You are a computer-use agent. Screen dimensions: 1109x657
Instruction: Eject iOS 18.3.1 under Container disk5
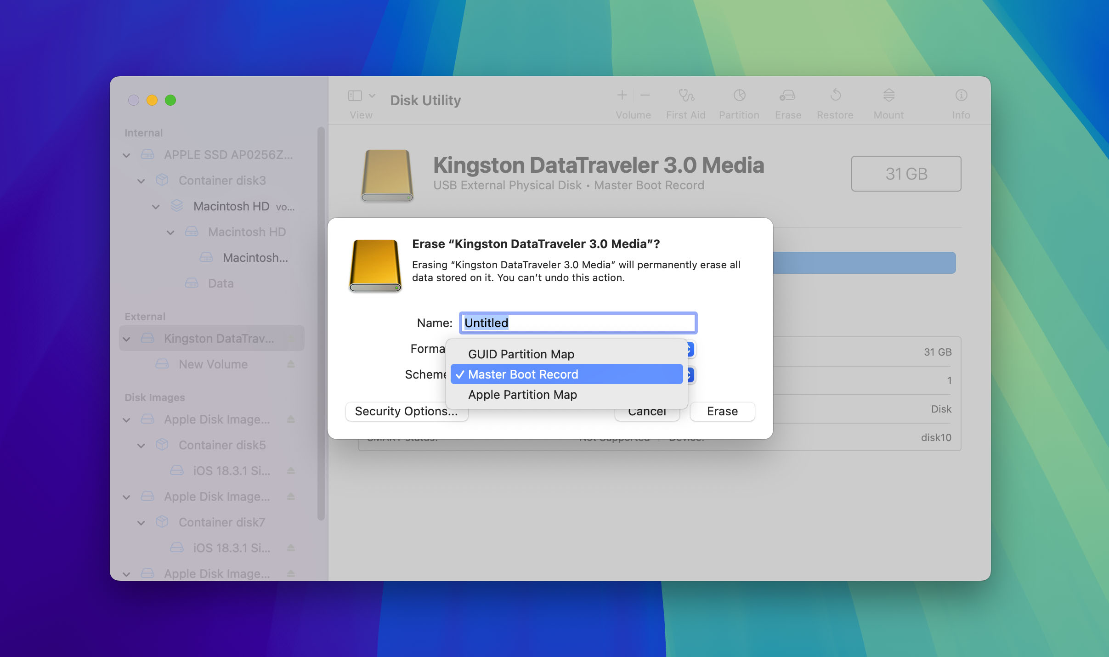point(291,470)
